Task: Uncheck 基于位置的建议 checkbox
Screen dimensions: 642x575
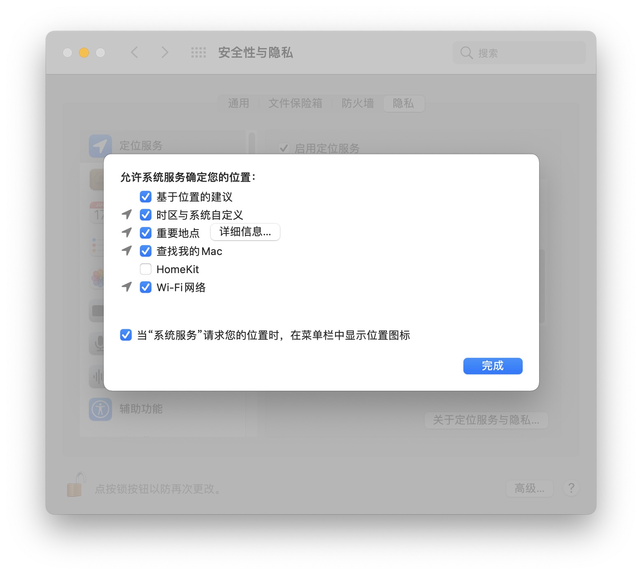Action: [146, 197]
